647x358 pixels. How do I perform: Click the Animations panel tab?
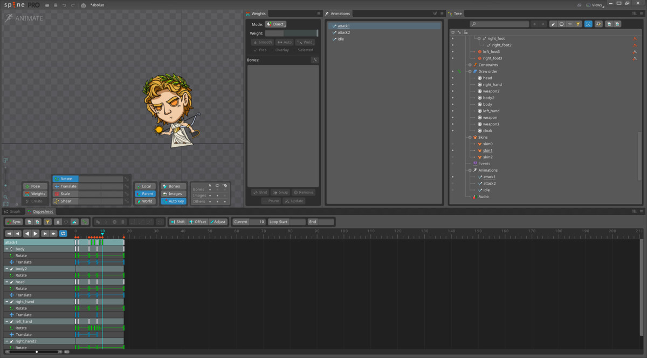(x=338, y=13)
